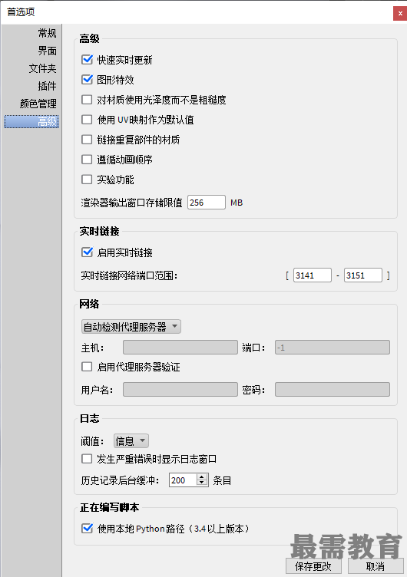
Task: Go to the 插件 tab
Action: [x=47, y=86]
